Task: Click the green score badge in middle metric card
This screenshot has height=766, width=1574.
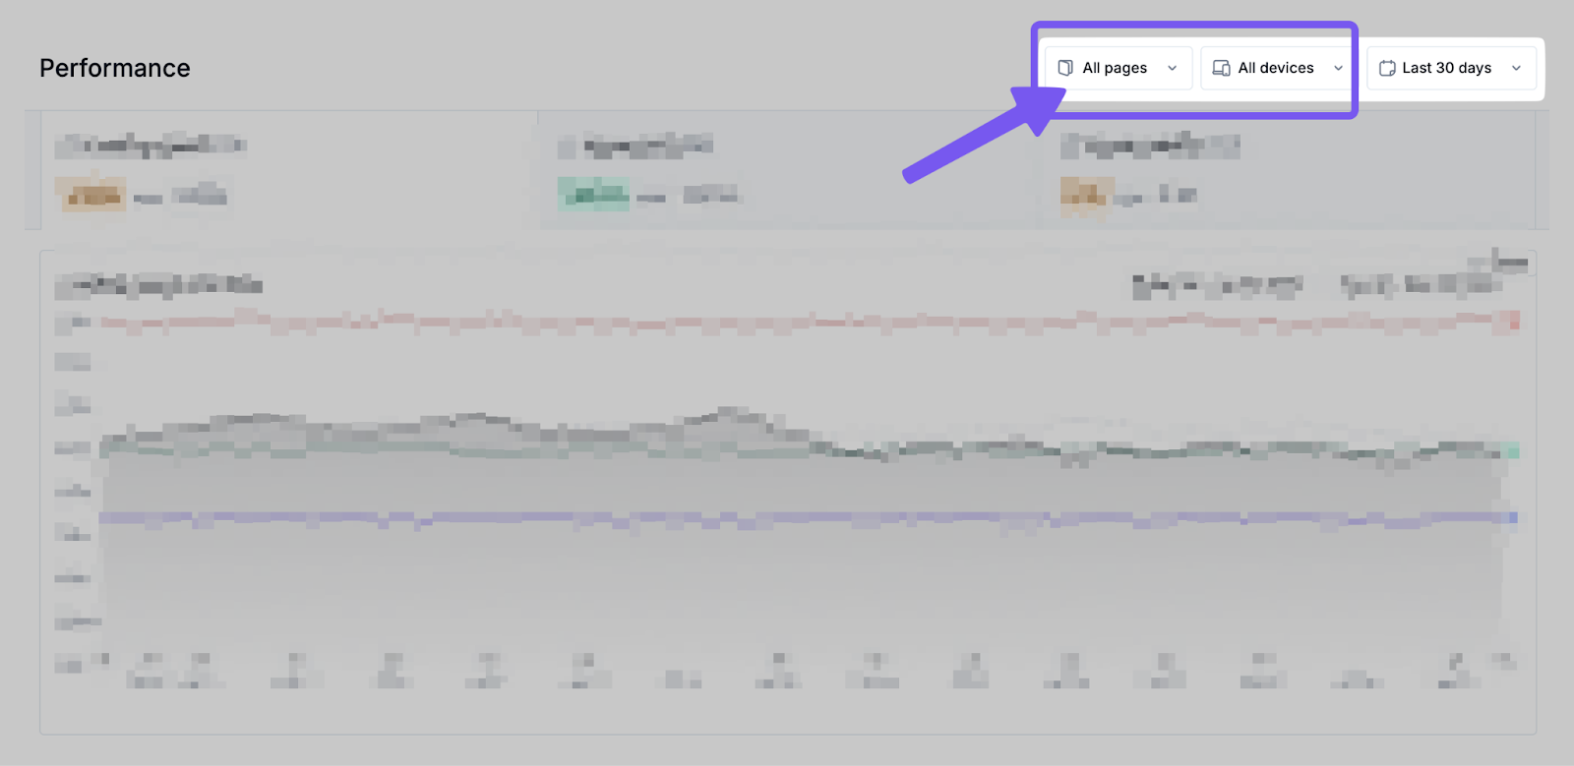Action: 593,195
